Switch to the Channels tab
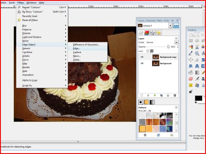The height and width of the screenshot is (154, 206). click(147, 33)
